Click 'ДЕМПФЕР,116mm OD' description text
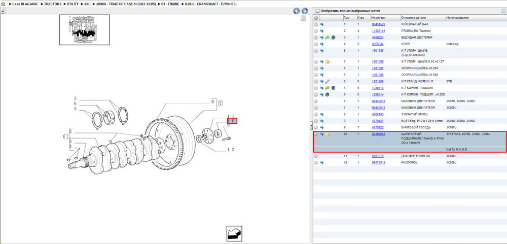The height and width of the screenshot is (244, 507). click(x=415, y=156)
